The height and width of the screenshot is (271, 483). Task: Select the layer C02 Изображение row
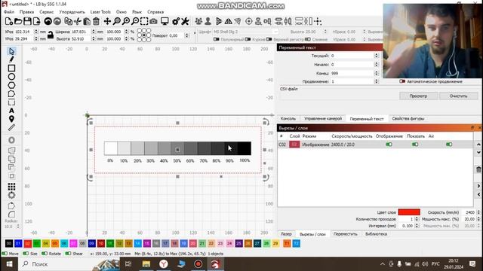(375, 145)
